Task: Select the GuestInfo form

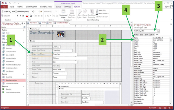Action: coord(9,77)
